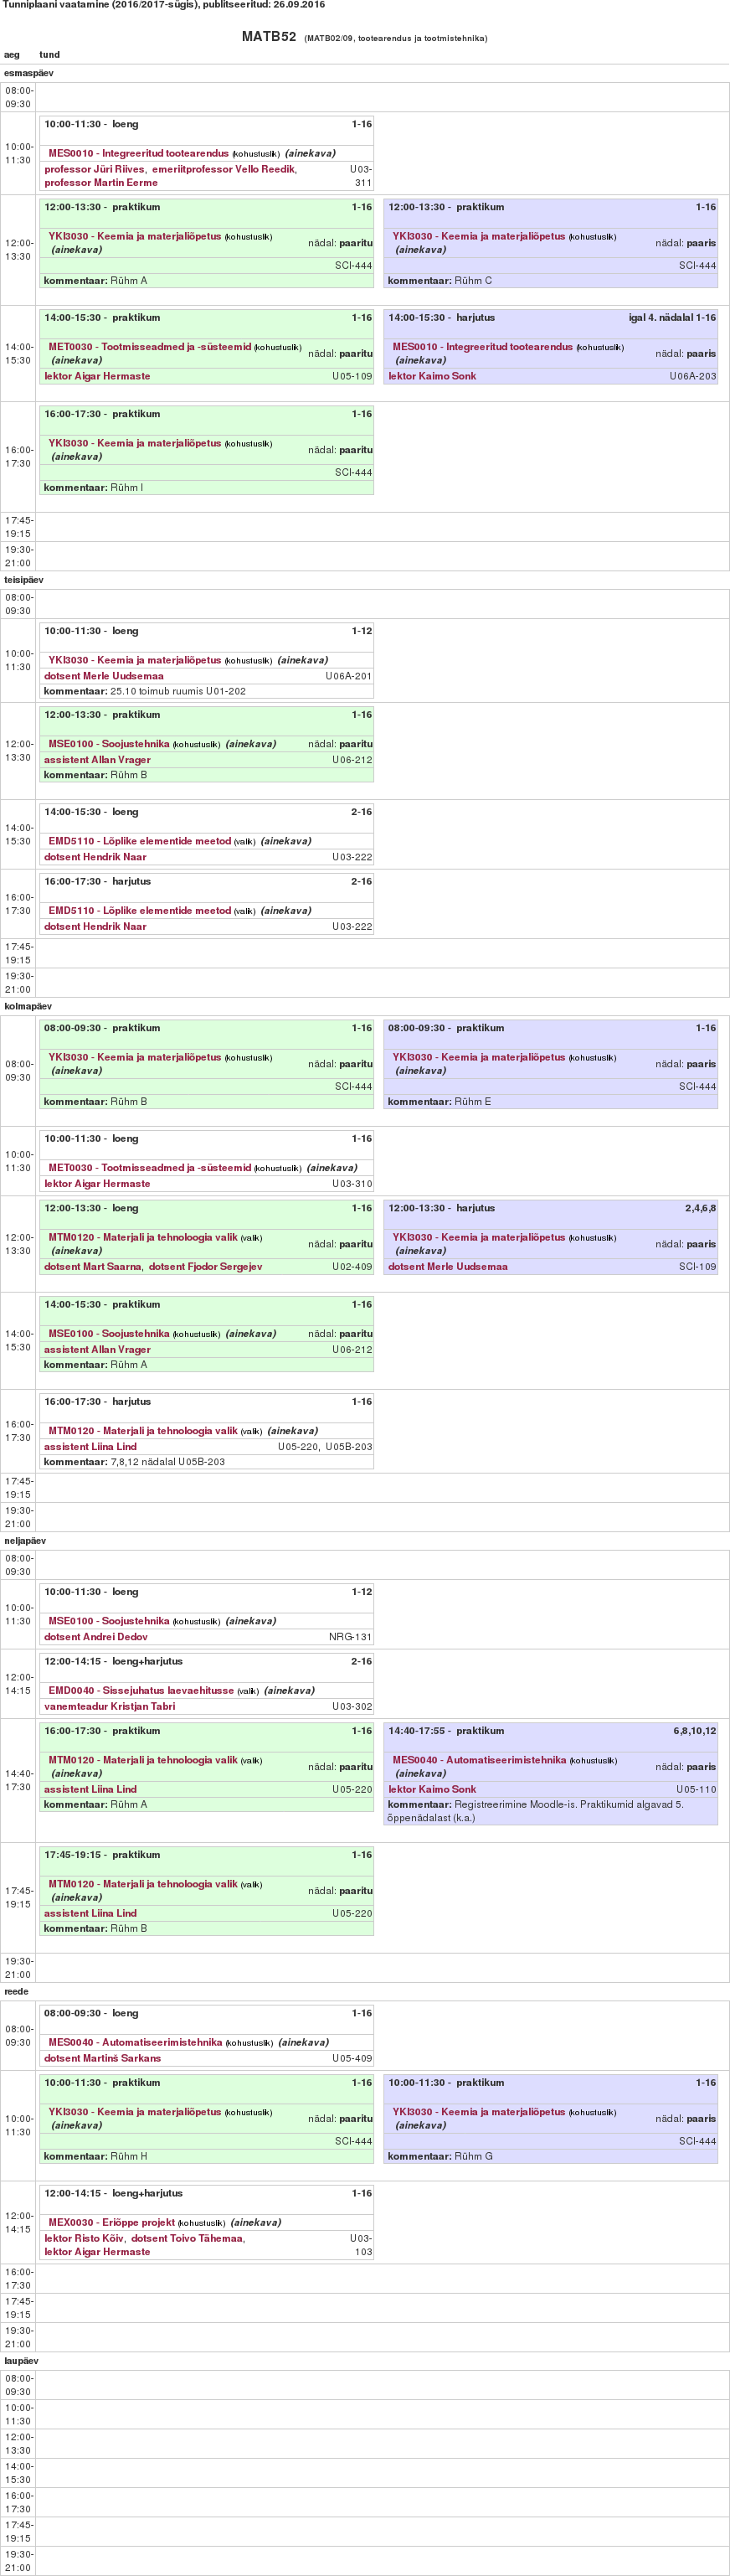
Task: Open professor Jüri Riives link
Action: 94,169
